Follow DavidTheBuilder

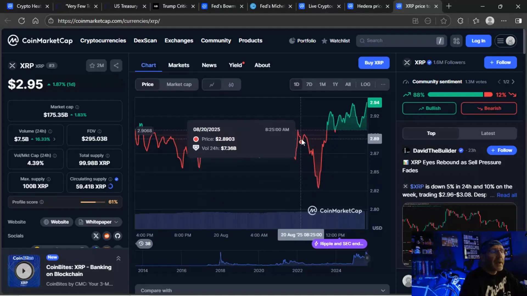tap(501, 150)
